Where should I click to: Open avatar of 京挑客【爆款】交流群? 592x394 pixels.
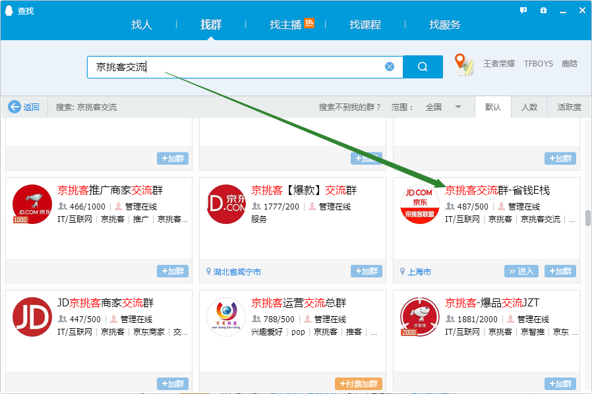pyautogui.click(x=226, y=204)
